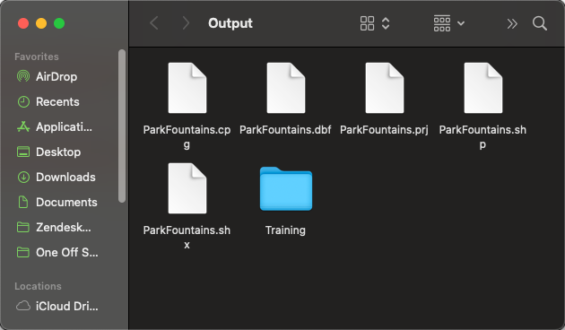Go forward with the right arrow
The height and width of the screenshot is (330, 565).
(x=186, y=23)
